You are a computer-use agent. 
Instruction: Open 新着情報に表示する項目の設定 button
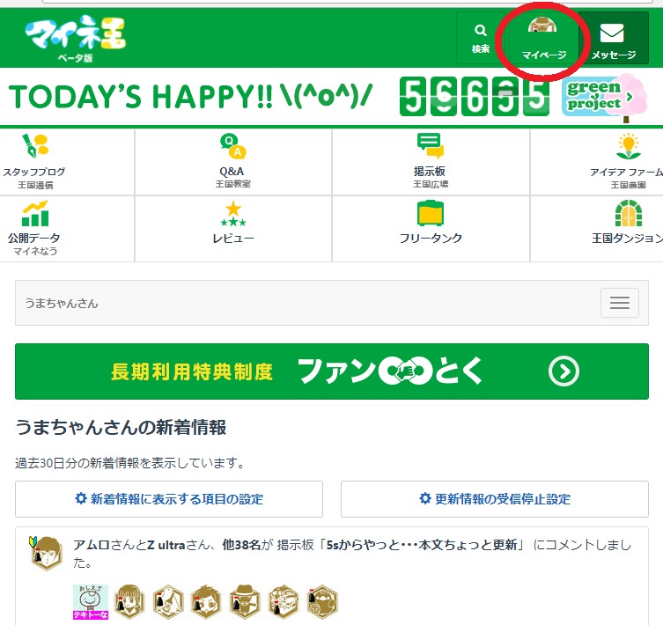click(169, 499)
